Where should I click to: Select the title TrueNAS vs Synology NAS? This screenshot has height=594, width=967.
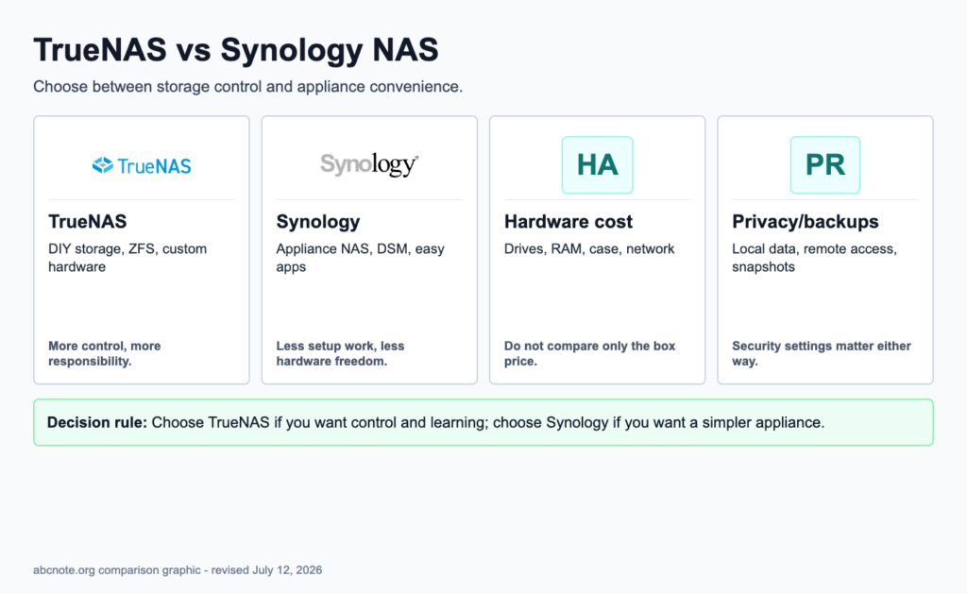click(235, 50)
